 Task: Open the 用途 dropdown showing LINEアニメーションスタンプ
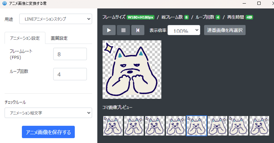(56, 19)
